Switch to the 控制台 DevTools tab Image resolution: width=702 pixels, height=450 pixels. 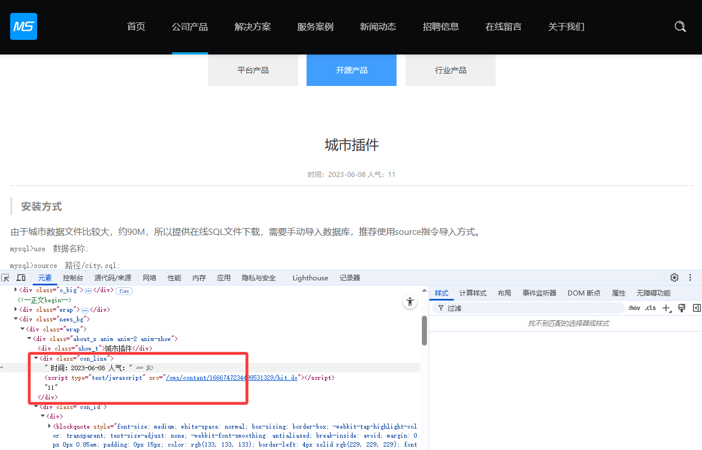tap(73, 278)
